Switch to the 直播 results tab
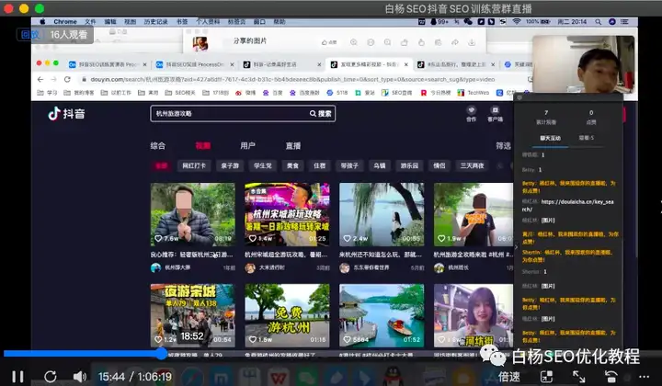 point(293,145)
